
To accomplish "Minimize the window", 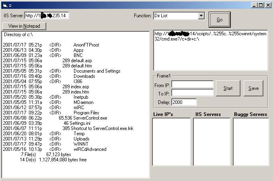I will [254, 5].
